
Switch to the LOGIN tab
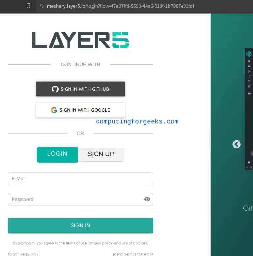coord(57,154)
